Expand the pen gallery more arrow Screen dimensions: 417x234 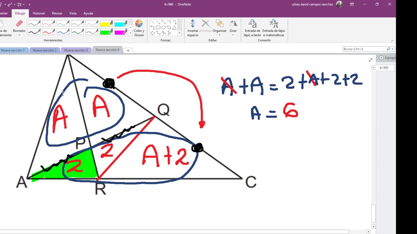[x=130, y=33]
